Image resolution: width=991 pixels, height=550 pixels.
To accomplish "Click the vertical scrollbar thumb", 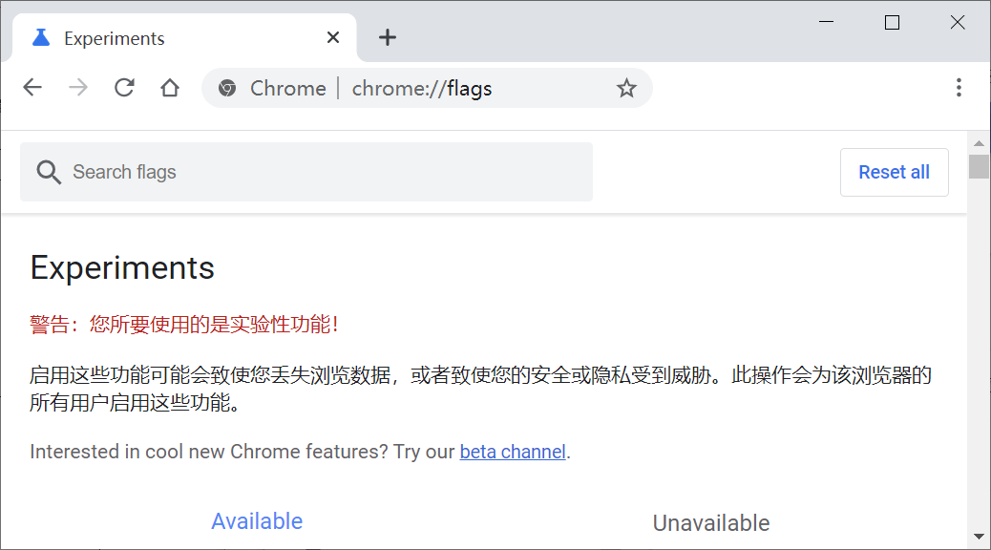I will (x=979, y=167).
